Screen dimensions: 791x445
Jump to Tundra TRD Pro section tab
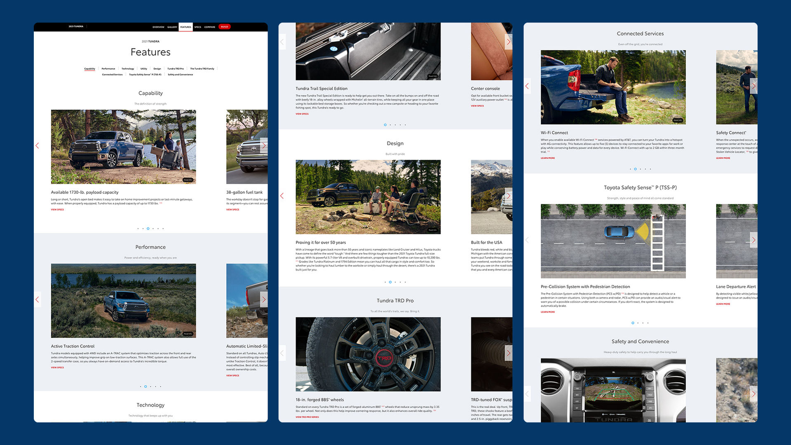tap(176, 69)
